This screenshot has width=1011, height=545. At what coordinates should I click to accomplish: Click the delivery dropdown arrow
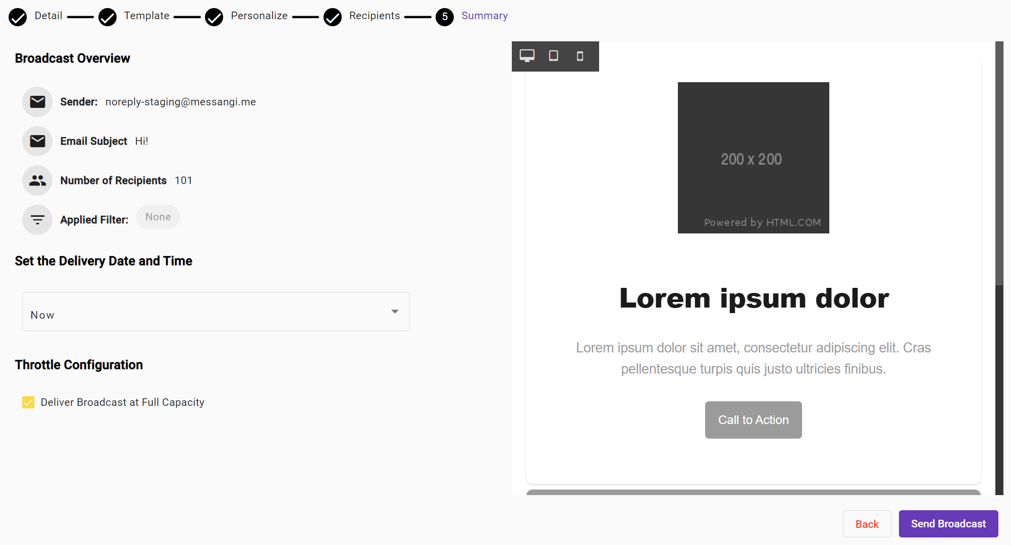click(395, 312)
